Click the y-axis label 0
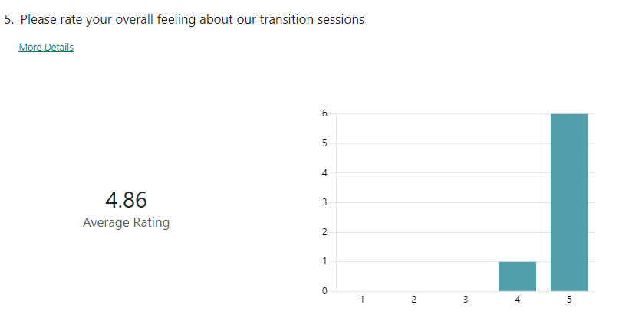Viewport: 632px width, 318px height. [x=324, y=291]
